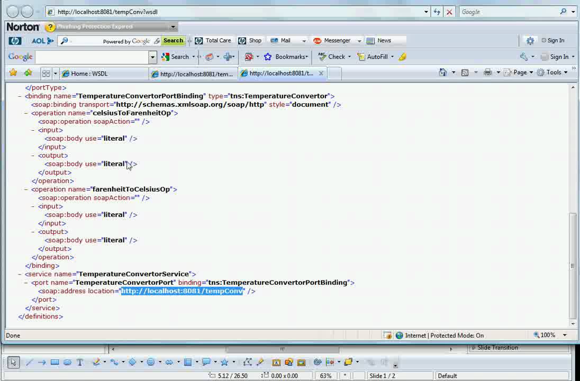Click the RSS Feeds icon
Viewport: 580px width, 381px height.
point(465,72)
